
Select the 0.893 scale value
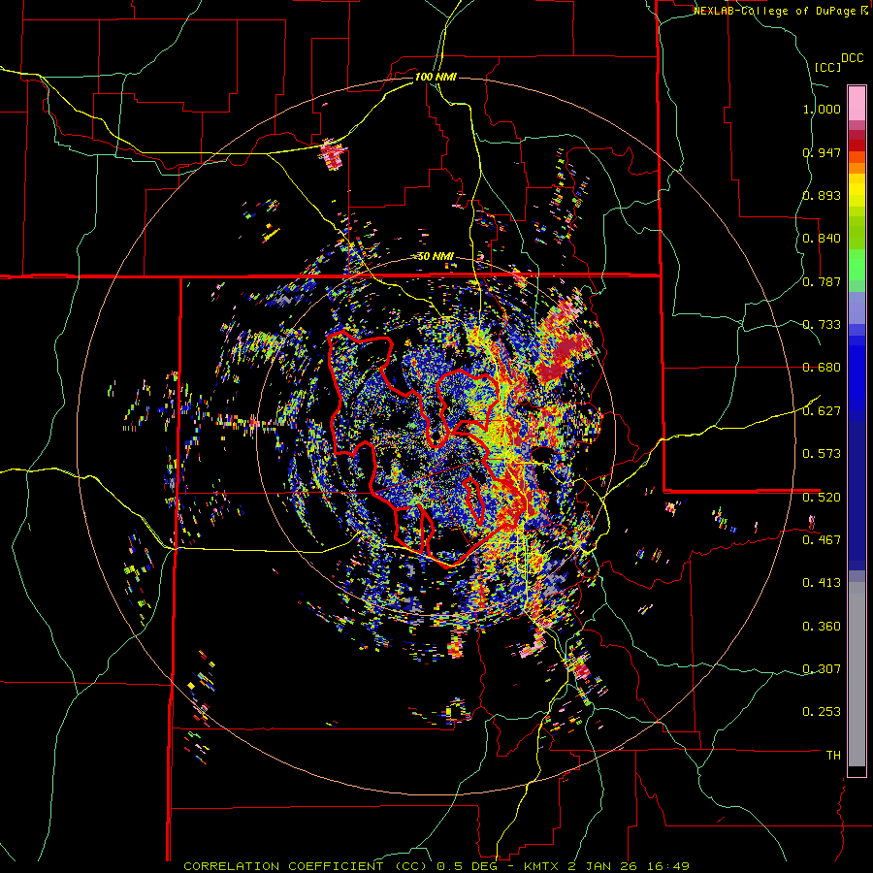[822, 195]
